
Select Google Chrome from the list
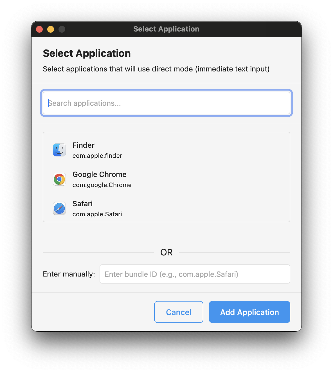tap(99, 174)
